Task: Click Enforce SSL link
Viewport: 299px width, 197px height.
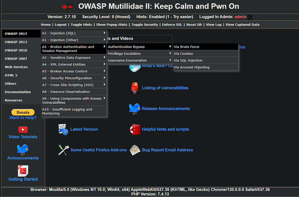Action: pyautogui.click(x=172, y=25)
